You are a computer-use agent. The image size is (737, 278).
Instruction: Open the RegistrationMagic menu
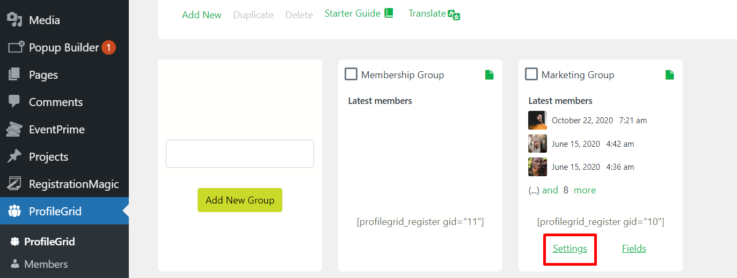coord(64,184)
